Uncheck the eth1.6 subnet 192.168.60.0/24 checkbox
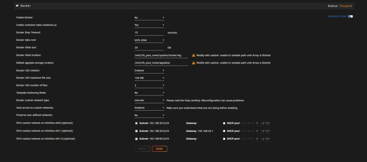The image size is (367, 162). (137, 139)
